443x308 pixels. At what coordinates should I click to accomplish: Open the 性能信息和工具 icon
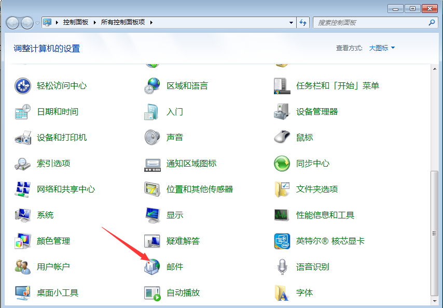coord(282,215)
